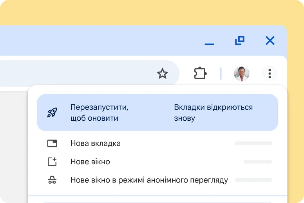304x203 pixels.
Task: Click the Вкладки відкриються знову text
Action: click(x=213, y=112)
